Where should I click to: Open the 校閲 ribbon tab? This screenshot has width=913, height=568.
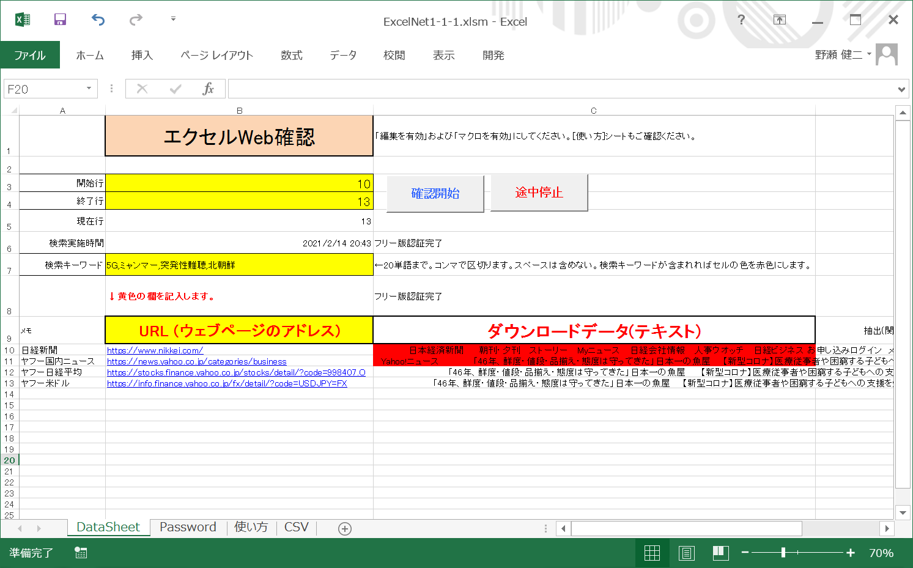pyautogui.click(x=394, y=55)
